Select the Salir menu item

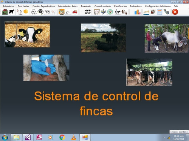click(176, 6)
